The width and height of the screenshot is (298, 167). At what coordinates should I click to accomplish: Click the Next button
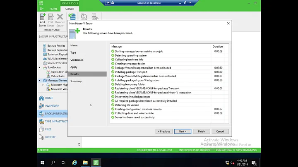tap(183, 131)
